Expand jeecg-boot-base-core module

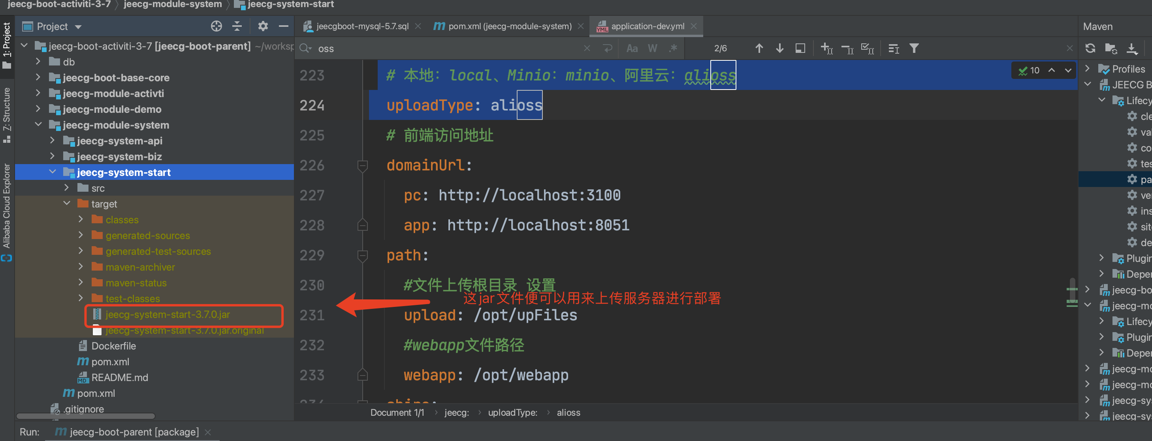click(x=38, y=77)
